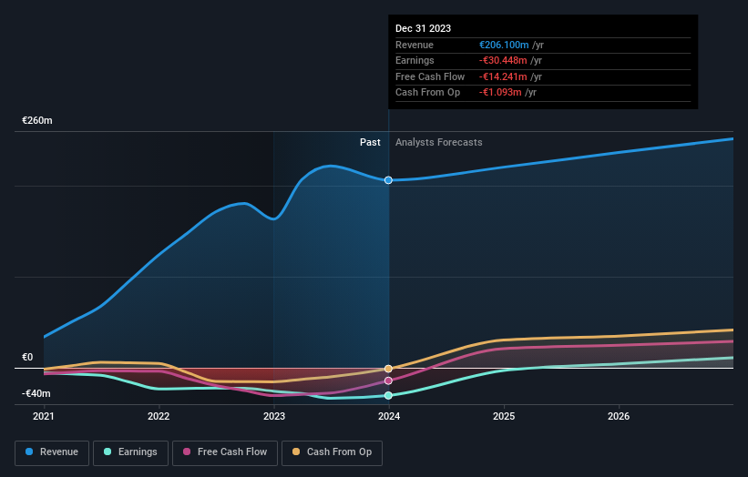Click the -€14.241m free cash flow value

[x=503, y=76]
